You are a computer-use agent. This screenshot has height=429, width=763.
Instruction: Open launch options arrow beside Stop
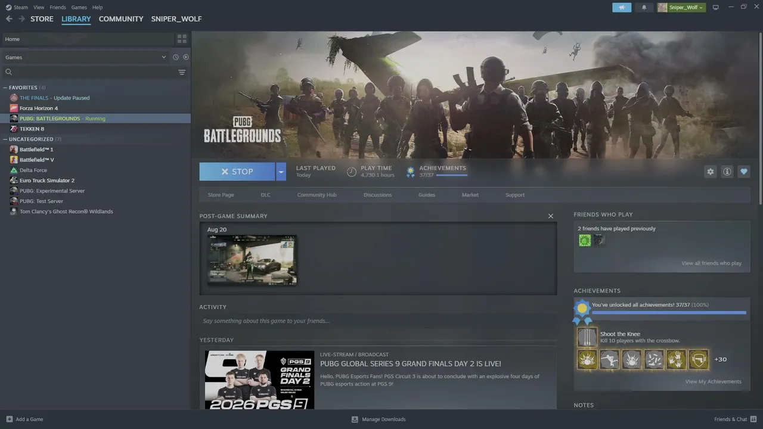pos(281,172)
